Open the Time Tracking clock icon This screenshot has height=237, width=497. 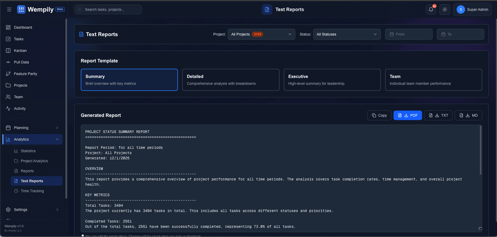(16, 191)
